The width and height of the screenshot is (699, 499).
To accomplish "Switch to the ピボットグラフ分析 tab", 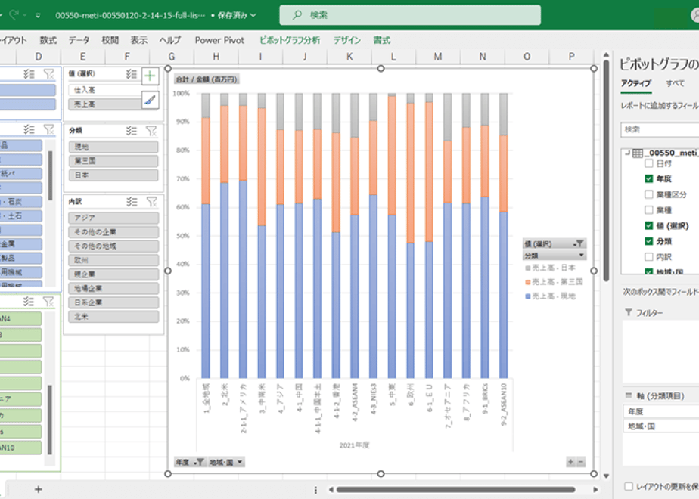I will pos(290,40).
